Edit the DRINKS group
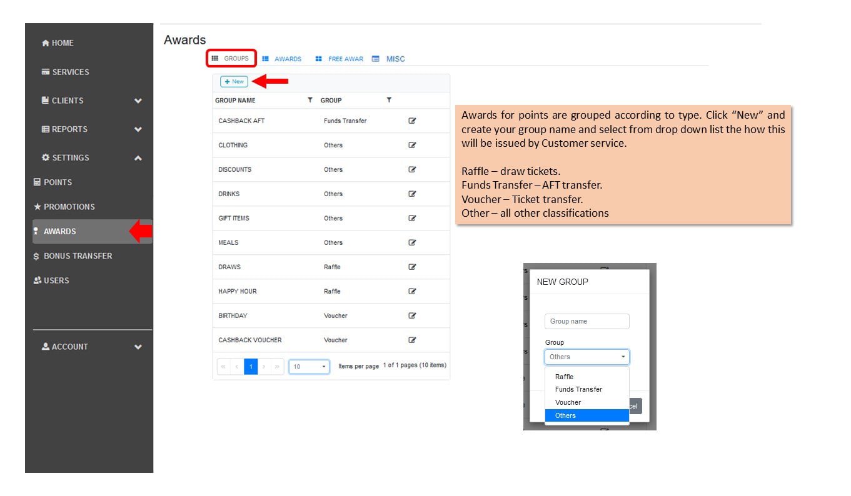This screenshot has height=496, width=851. point(412,194)
